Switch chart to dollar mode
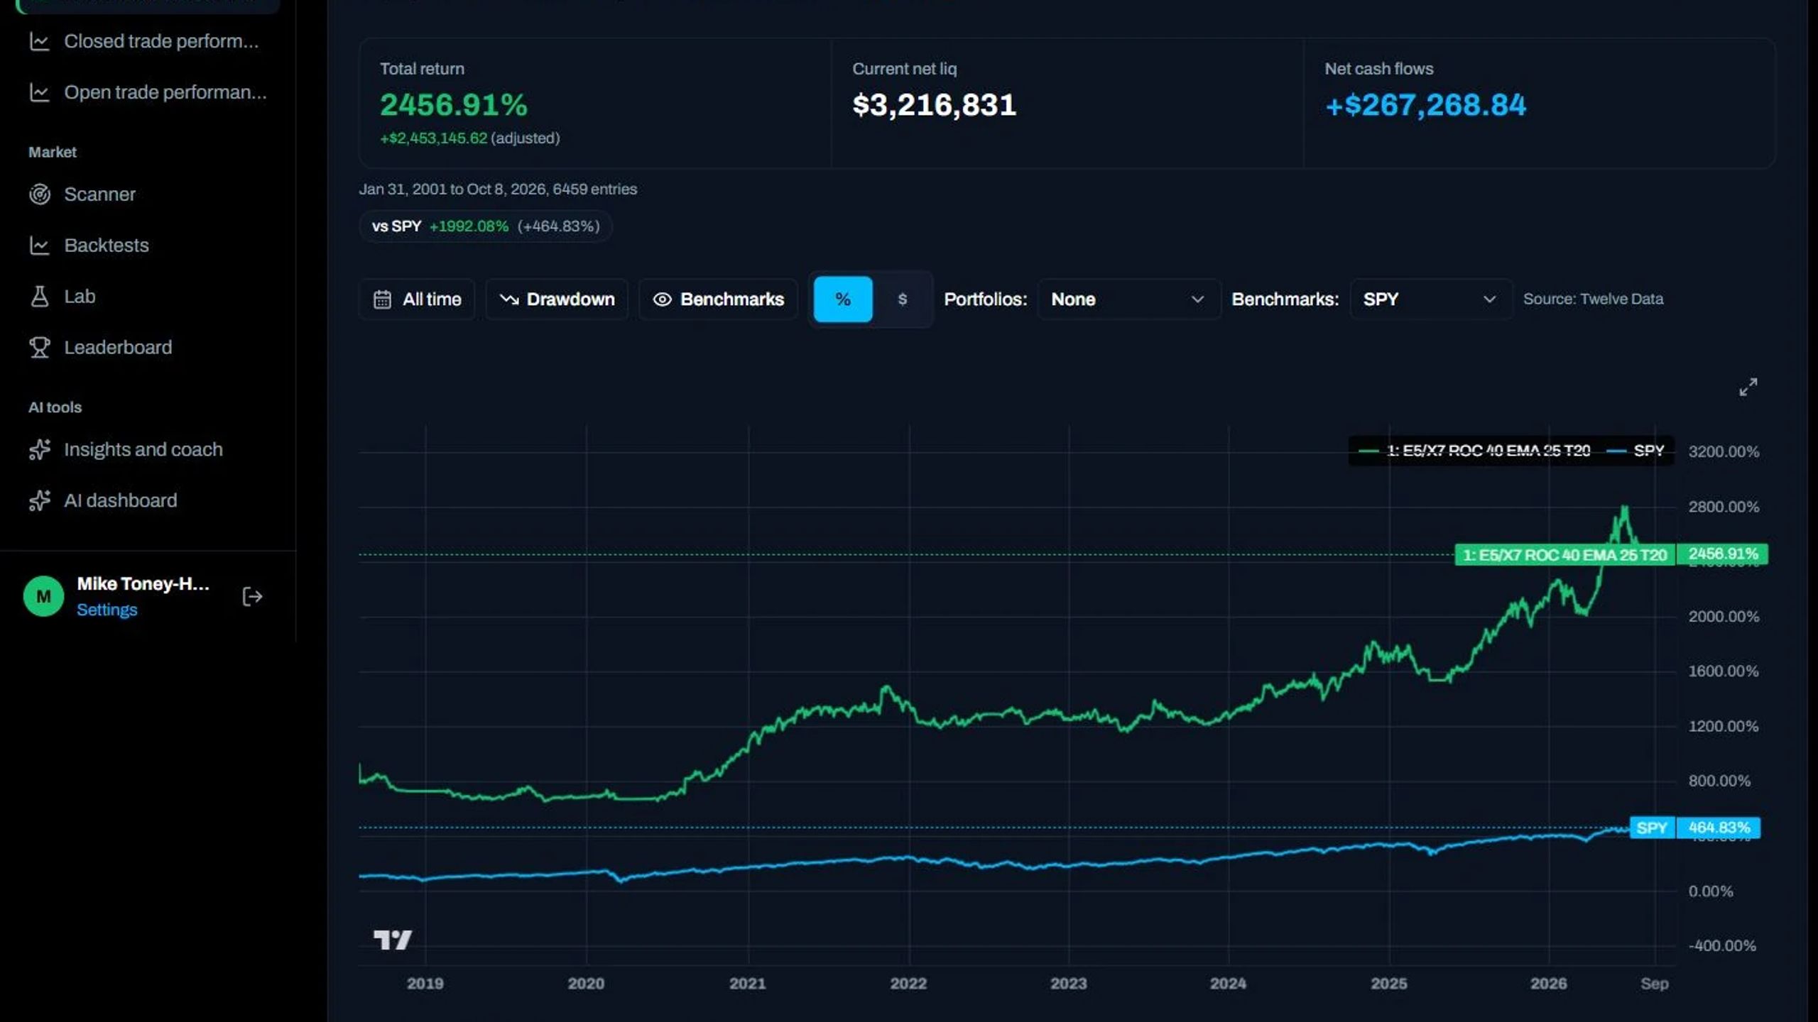This screenshot has height=1022, width=1818. point(902,300)
